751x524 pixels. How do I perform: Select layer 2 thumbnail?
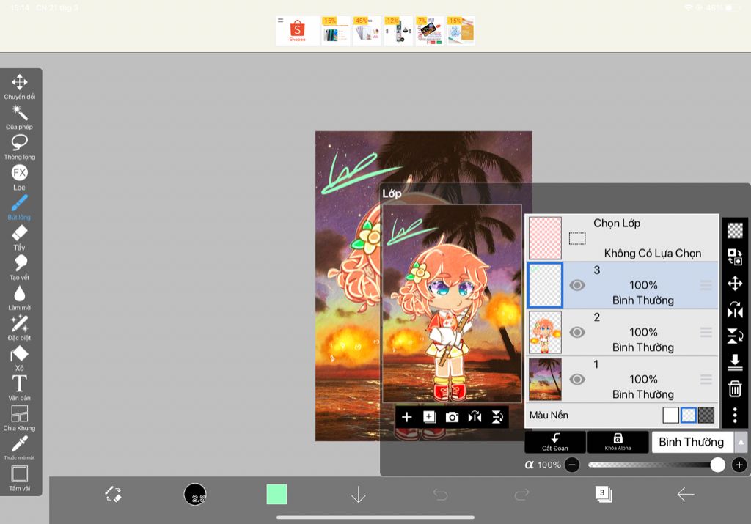545,332
